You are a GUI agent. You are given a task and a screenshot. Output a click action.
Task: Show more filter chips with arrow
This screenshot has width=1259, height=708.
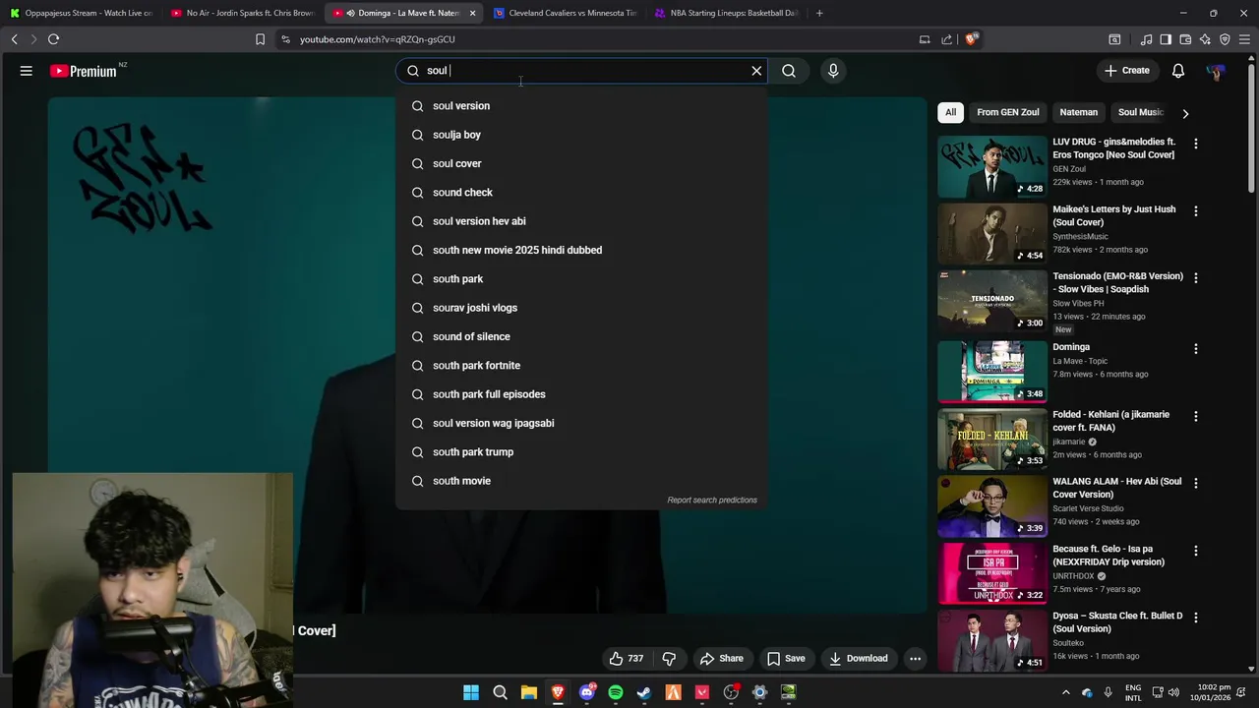click(1185, 113)
